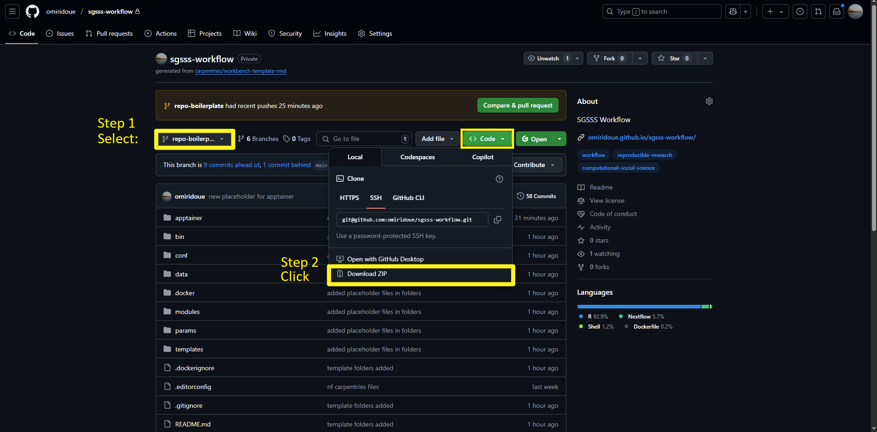Open the docker folder
The height and width of the screenshot is (432, 877).
[185, 293]
